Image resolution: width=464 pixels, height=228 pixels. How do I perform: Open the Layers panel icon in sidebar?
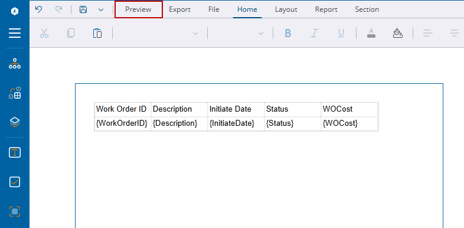pyautogui.click(x=15, y=122)
